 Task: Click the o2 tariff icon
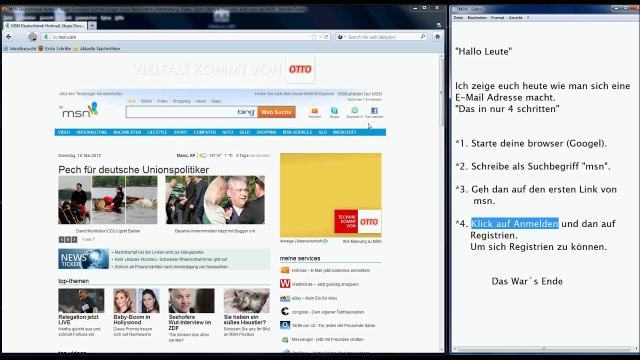[285, 325]
